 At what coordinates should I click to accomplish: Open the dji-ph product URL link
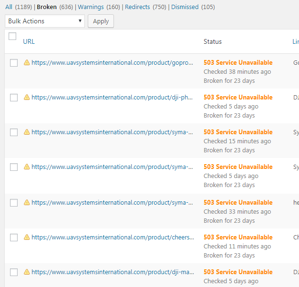point(112,97)
